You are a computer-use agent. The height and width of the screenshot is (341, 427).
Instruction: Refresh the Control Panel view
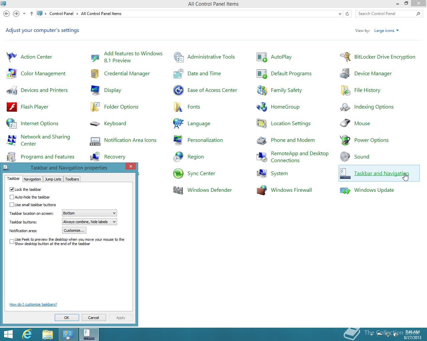click(x=347, y=14)
